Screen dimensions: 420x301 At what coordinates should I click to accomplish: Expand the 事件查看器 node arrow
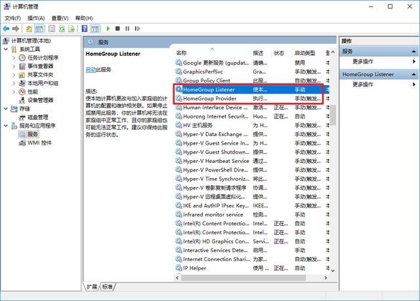click(x=14, y=66)
